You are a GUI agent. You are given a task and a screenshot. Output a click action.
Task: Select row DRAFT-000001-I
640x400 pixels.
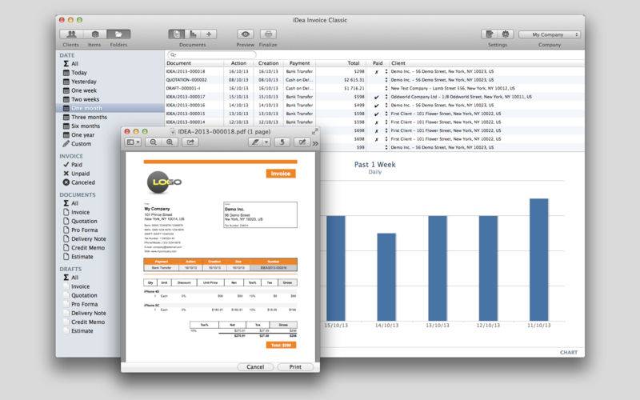(x=374, y=88)
